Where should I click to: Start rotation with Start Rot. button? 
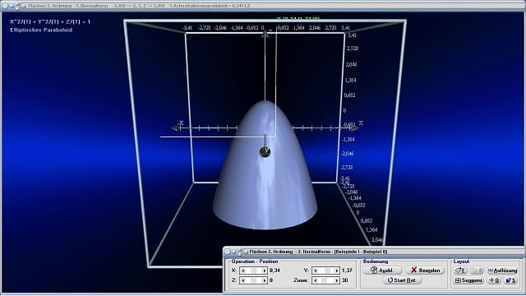tap(402, 280)
